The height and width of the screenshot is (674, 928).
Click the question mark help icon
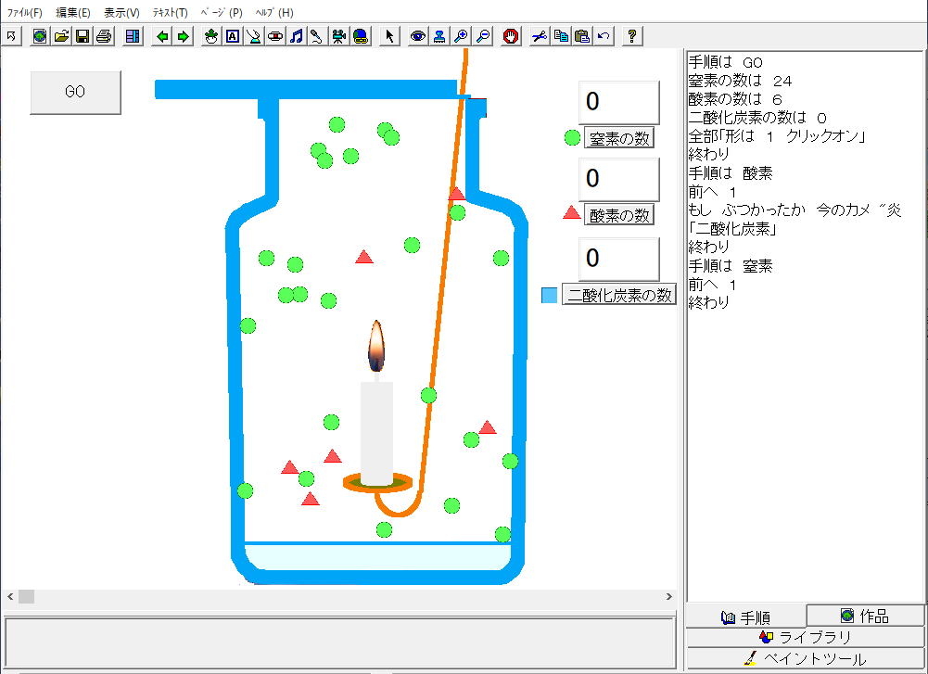(x=631, y=36)
